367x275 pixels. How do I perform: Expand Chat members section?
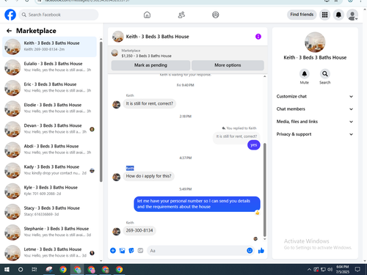[315, 109]
